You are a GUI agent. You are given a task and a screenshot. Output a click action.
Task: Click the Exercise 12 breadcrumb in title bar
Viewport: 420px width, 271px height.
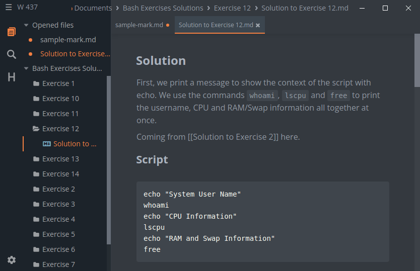pyautogui.click(x=232, y=8)
